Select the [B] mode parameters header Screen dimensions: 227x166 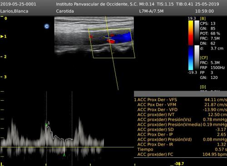pyautogui.click(x=203, y=19)
